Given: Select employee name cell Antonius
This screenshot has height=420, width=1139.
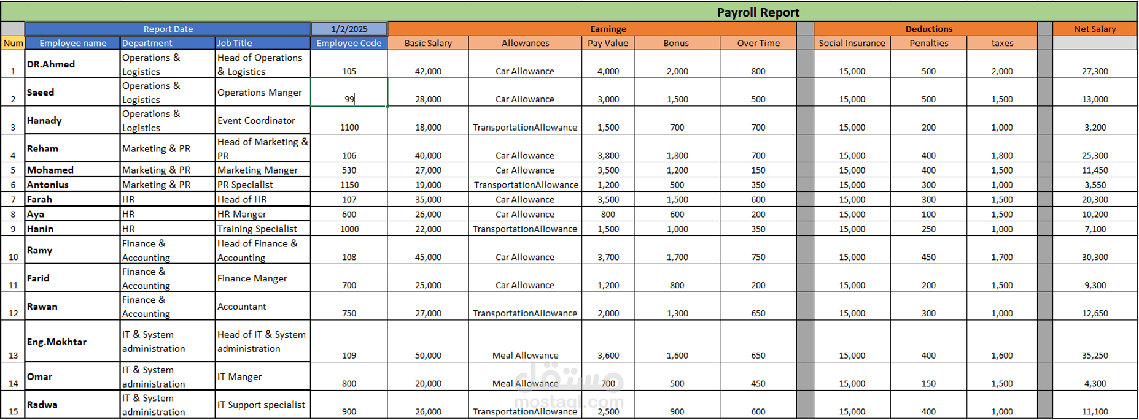Looking at the screenshot, I should [x=72, y=185].
